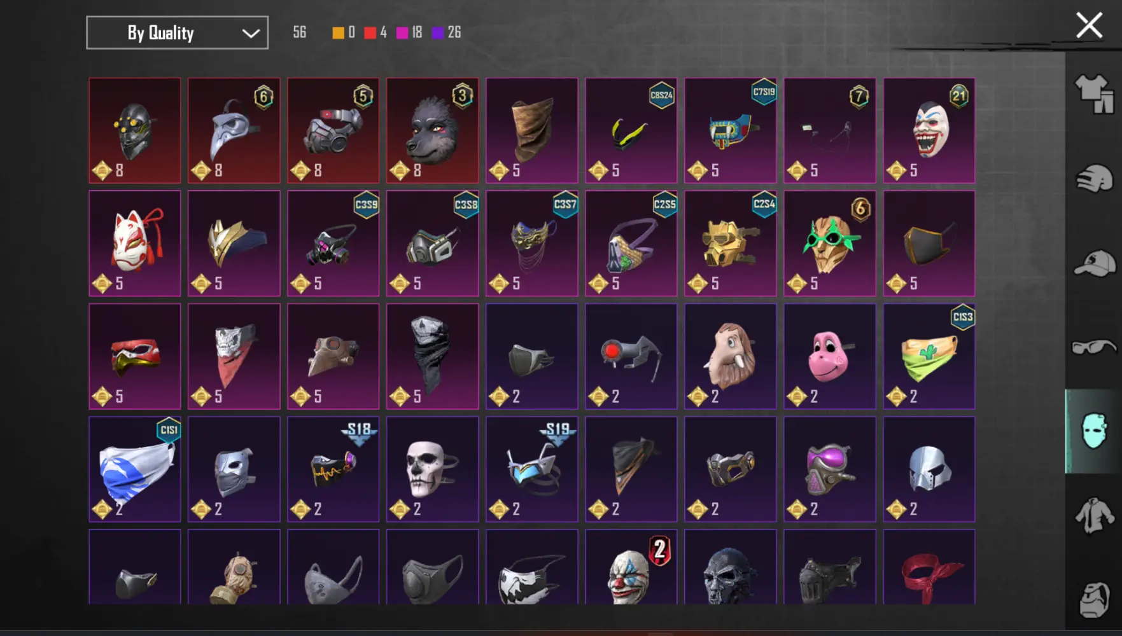Select the helmet category icon
Viewport: 1122px width, 636px height.
(x=1094, y=179)
